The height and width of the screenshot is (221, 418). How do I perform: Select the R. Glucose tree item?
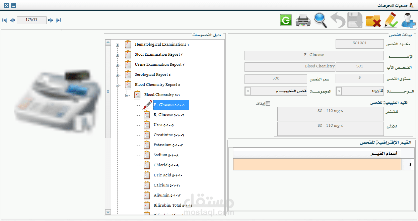pos(169,115)
